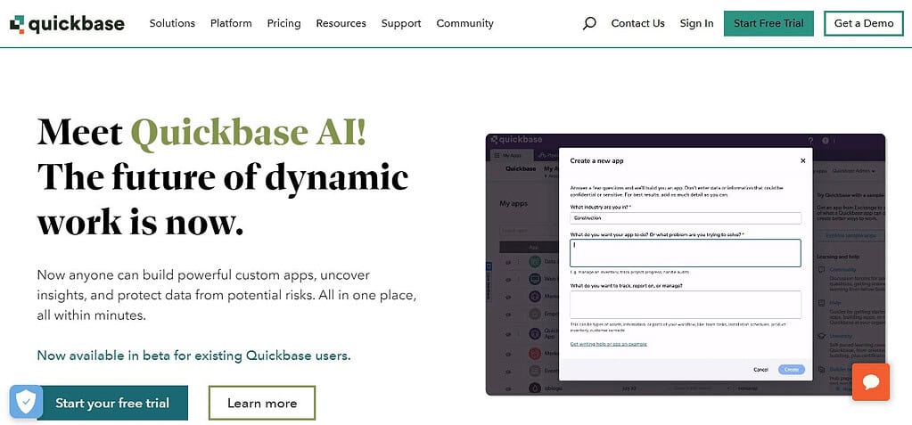
Task: Click the Get a Demo button
Action: tap(864, 23)
